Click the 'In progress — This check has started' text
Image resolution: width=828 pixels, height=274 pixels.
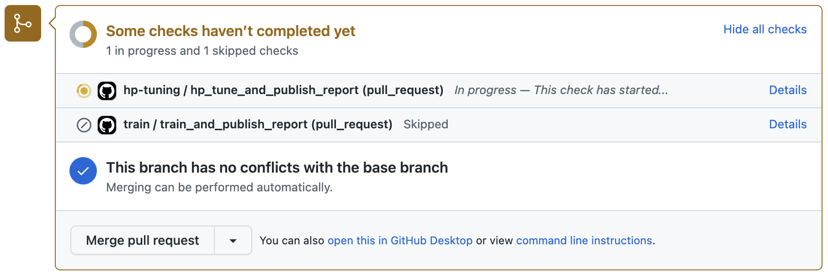click(x=561, y=90)
